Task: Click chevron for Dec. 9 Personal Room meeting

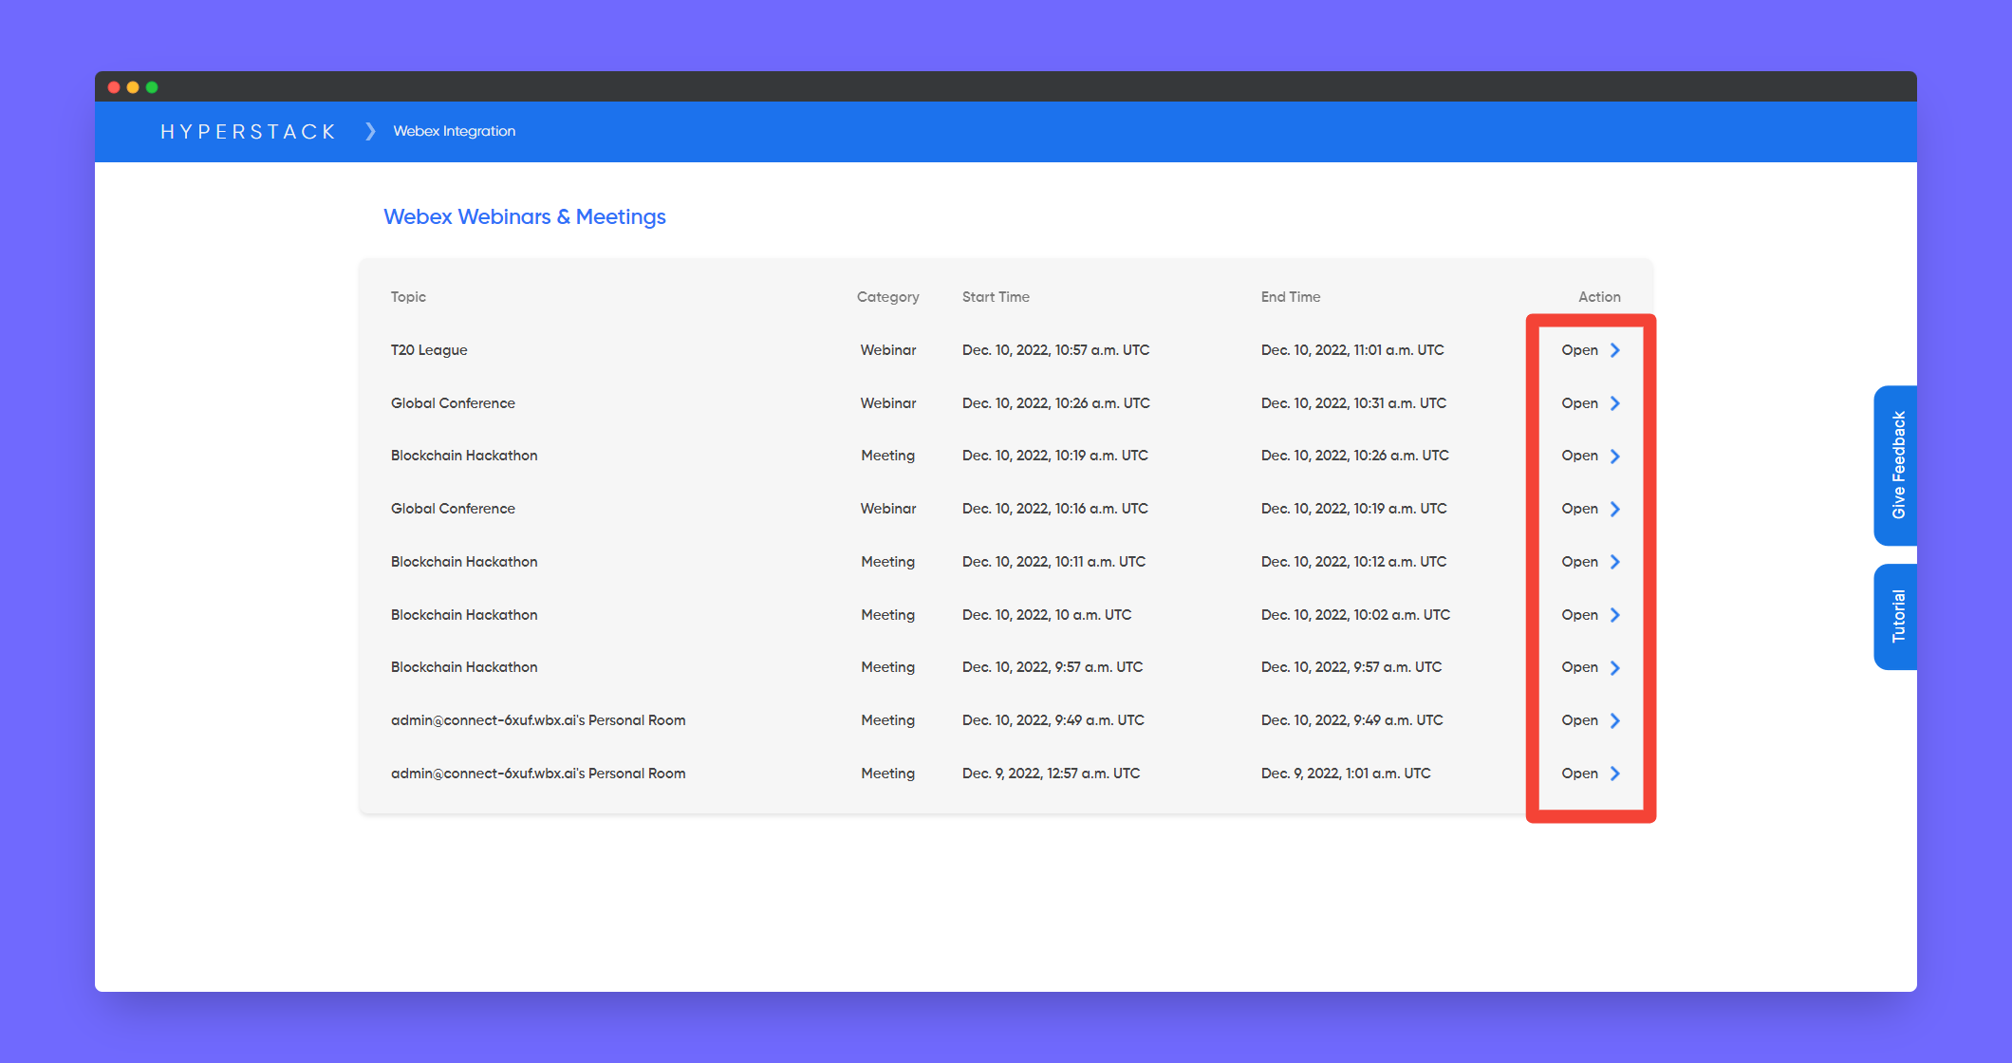Action: click(1614, 774)
